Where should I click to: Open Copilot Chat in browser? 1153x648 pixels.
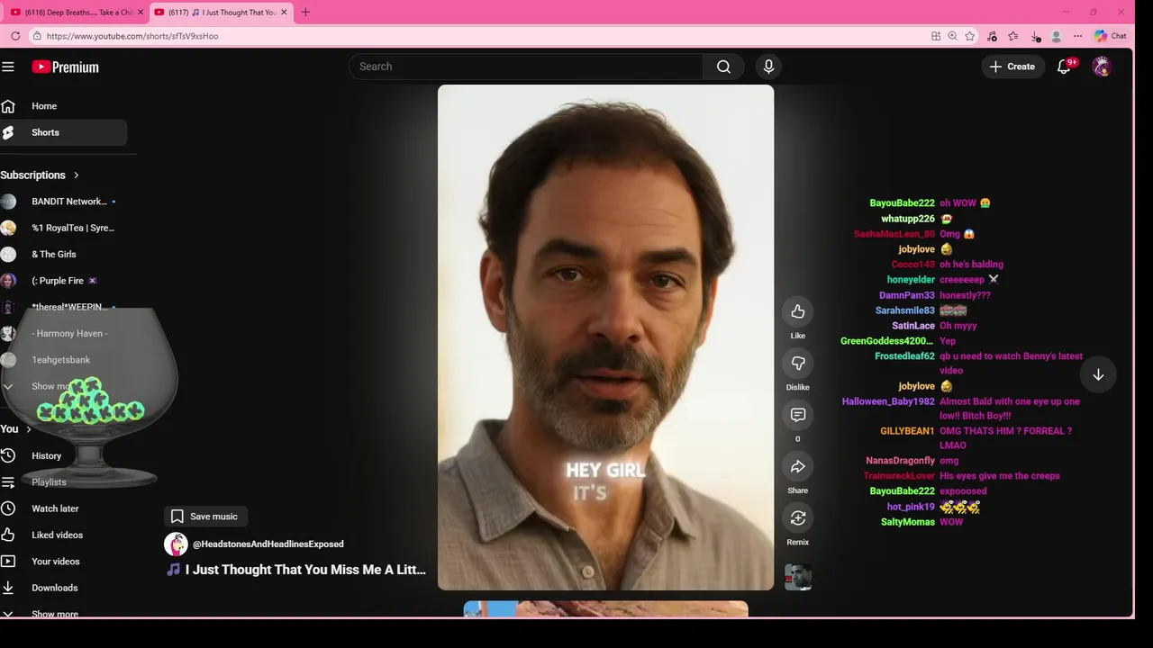pos(1110,36)
